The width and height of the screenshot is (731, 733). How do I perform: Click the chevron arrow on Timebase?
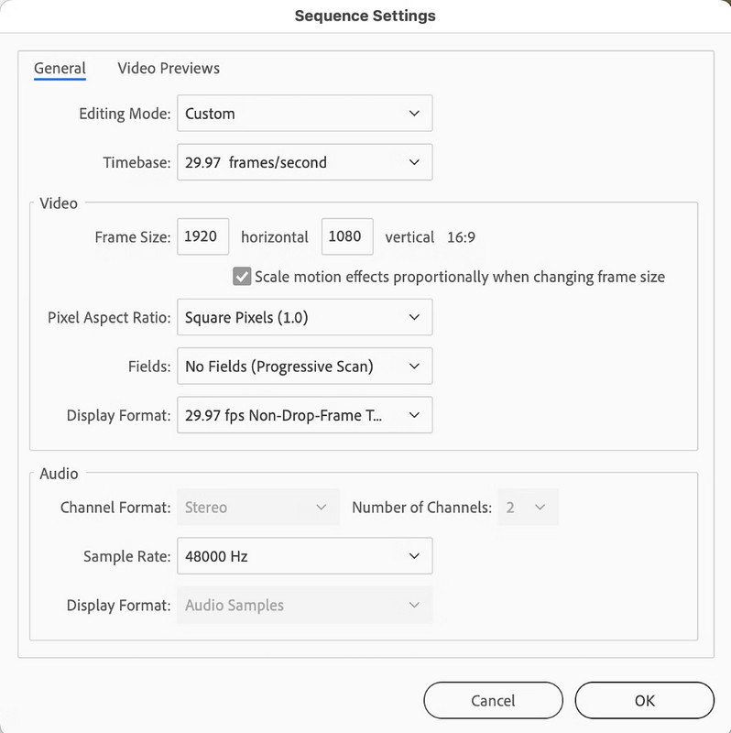pos(414,162)
